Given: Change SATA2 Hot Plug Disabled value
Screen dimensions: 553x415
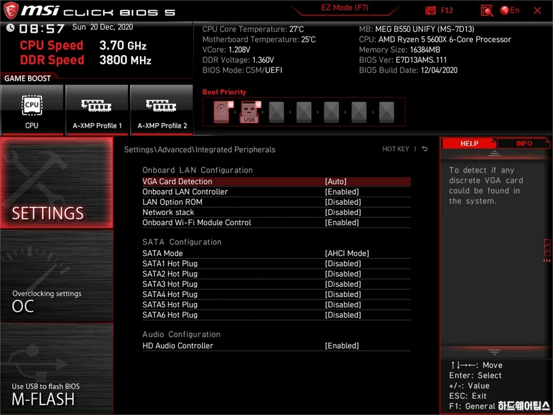Looking at the screenshot, I should point(343,273).
